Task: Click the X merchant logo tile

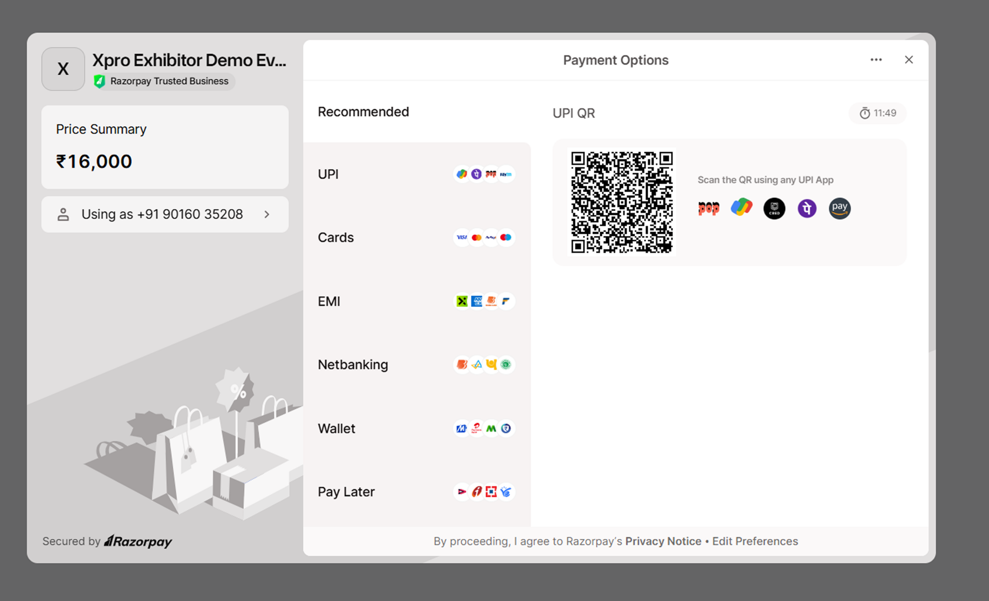Action: tap(63, 69)
